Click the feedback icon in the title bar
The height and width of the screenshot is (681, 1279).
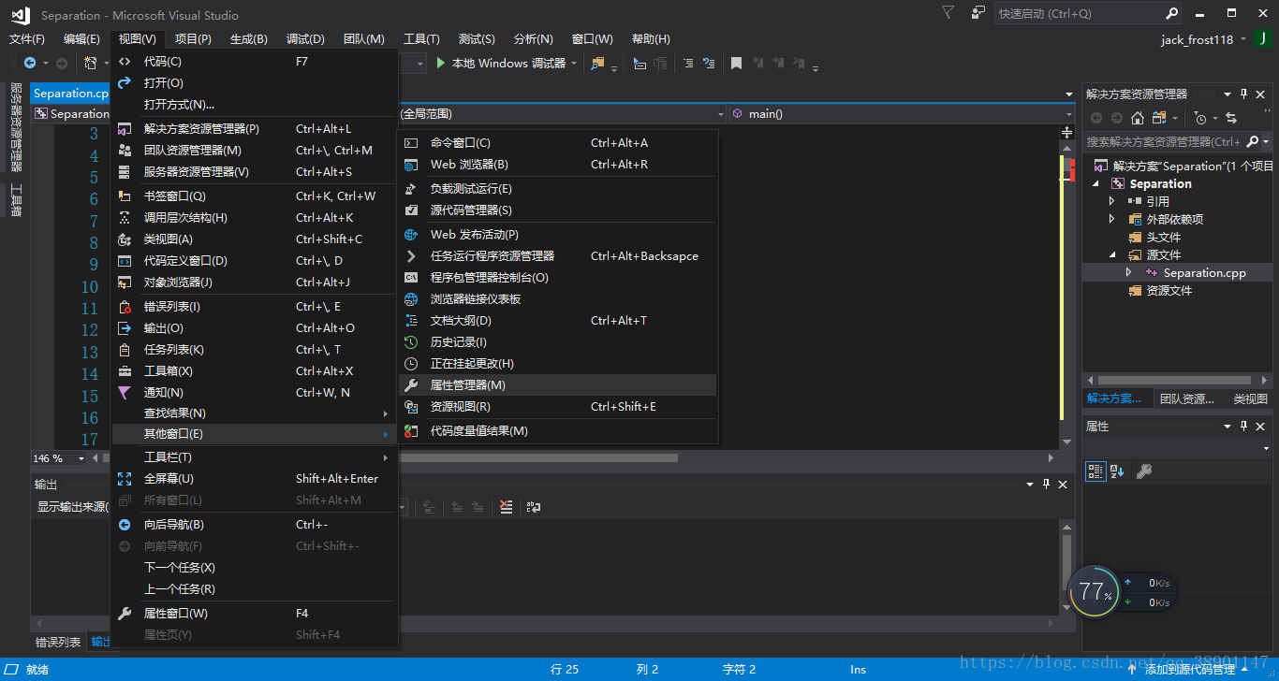(x=978, y=13)
